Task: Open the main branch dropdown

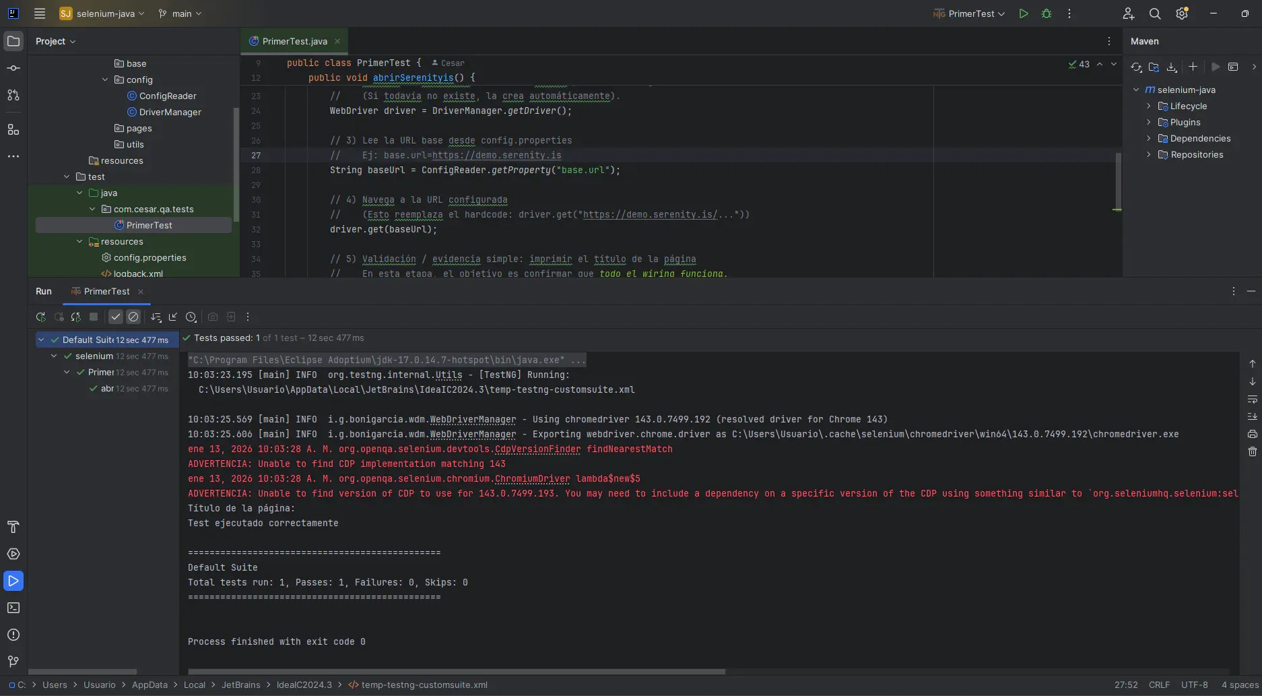Action: pos(180,13)
